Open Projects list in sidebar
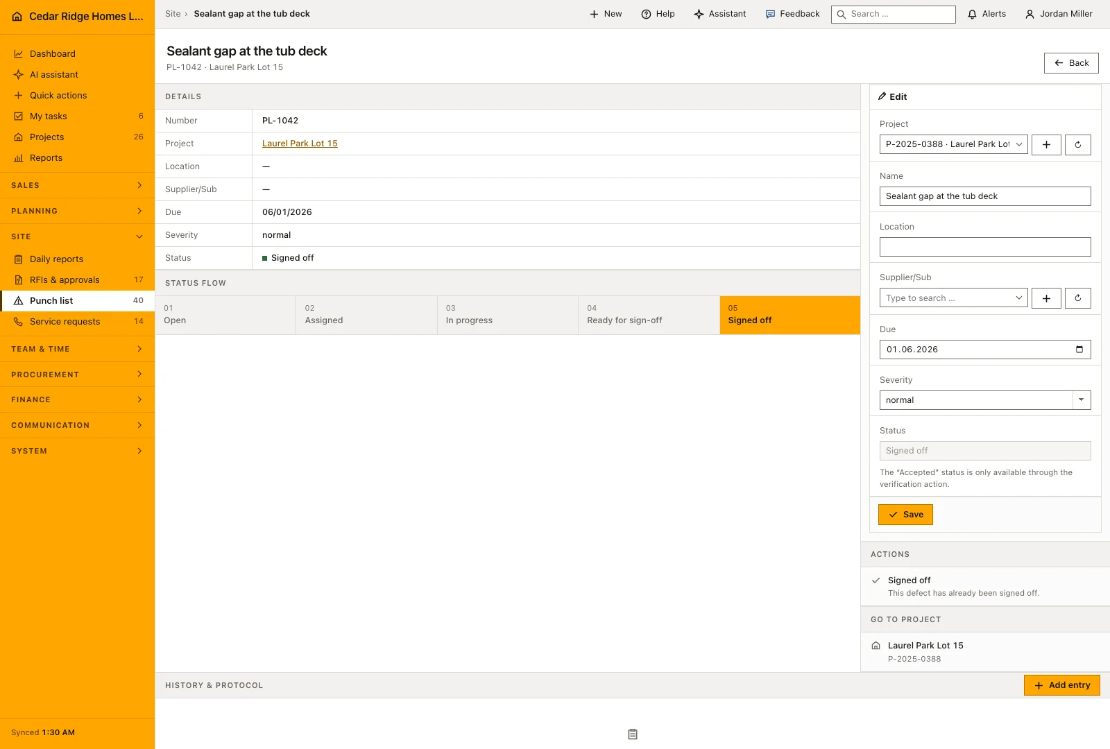Screen dimensions: 1110x749 pos(77,137)
